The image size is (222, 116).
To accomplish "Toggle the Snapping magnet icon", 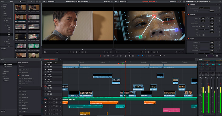I will (126, 56).
